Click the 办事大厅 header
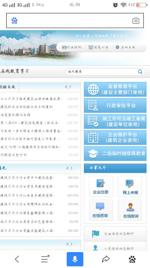The image size is (150, 268). (x=115, y=168)
